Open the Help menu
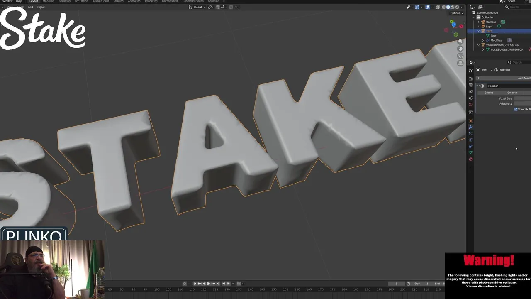Screen dimensions: 531x299 click(x=19, y=1)
